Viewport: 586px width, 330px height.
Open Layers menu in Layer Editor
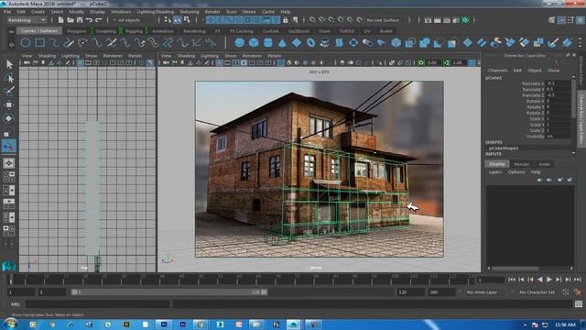[495, 172]
